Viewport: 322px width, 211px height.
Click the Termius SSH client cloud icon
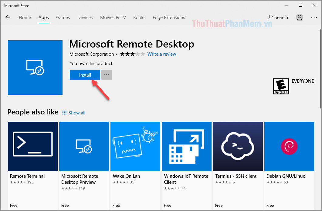[x=238, y=147]
